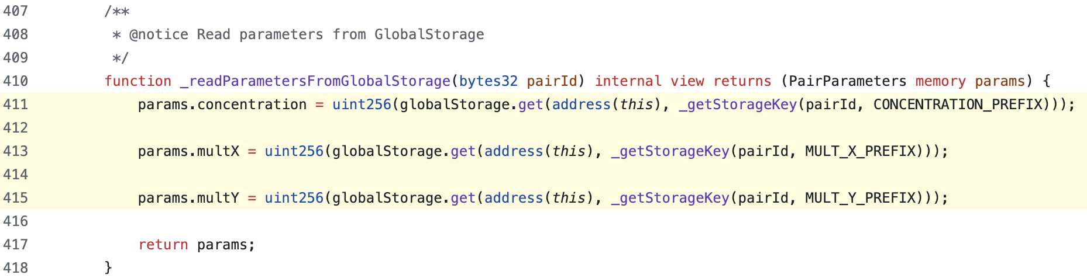Image resolution: width=1087 pixels, height=278 pixels.
Task: Click the PairParameters return type
Action: click(x=847, y=81)
